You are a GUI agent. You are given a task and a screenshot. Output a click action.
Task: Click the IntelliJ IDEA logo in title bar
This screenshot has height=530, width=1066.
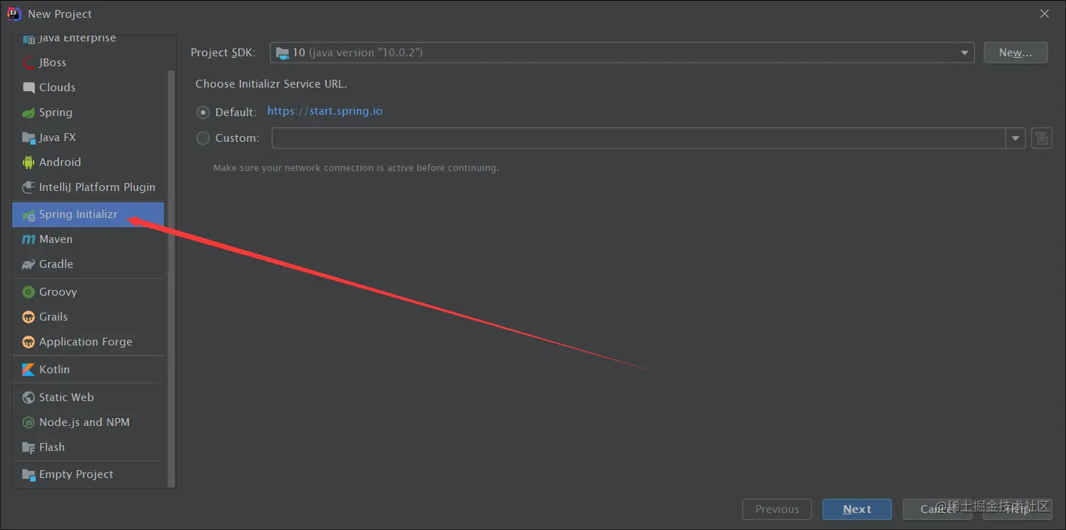click(x=14, y=14)
